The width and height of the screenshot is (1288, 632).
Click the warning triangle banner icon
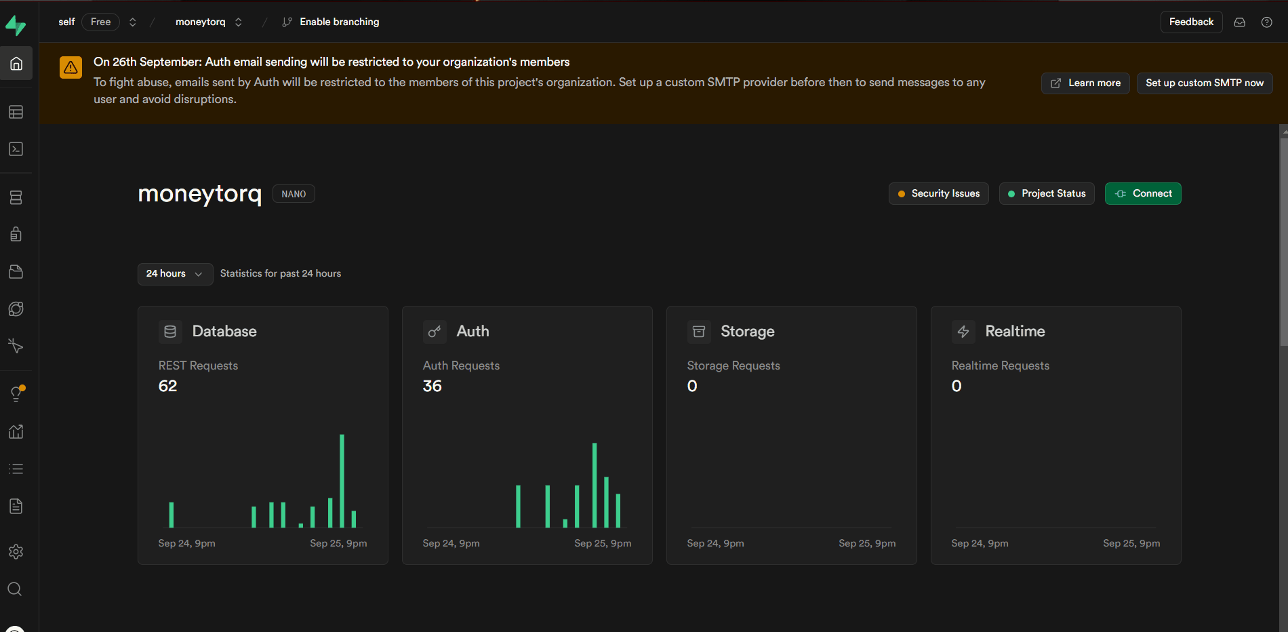[71, 67]
